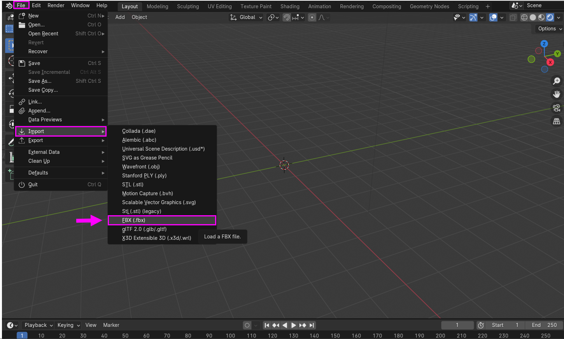The height and width of the screenshot is (339, 564).
Task: Toggle camera view icon
Action: coord(557,108)
